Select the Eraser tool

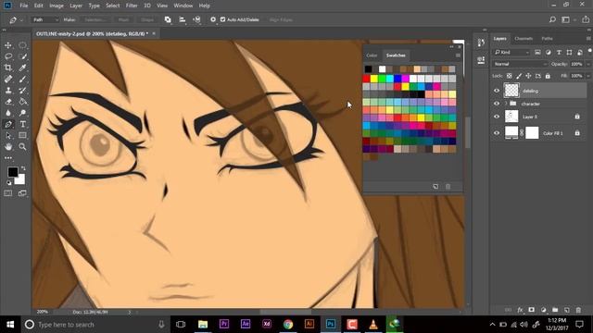[x=8, y=102]
